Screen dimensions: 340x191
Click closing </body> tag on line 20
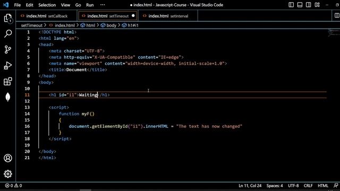[x=47, y=151]
